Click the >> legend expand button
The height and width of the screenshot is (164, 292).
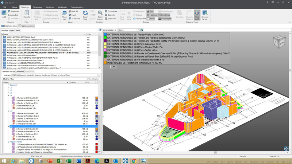click(x=114, y=67)
